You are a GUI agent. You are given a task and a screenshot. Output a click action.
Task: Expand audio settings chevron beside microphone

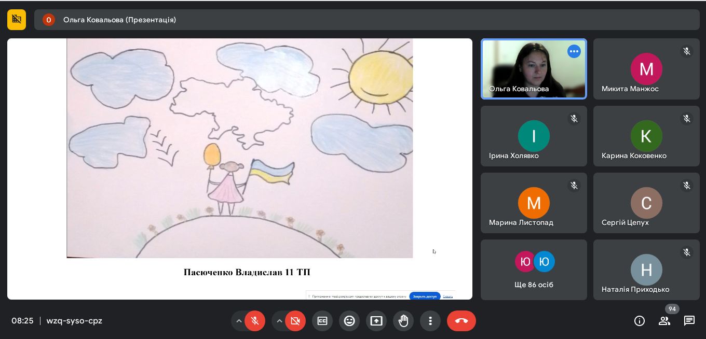pyautogui.click(x=239, y=321)
